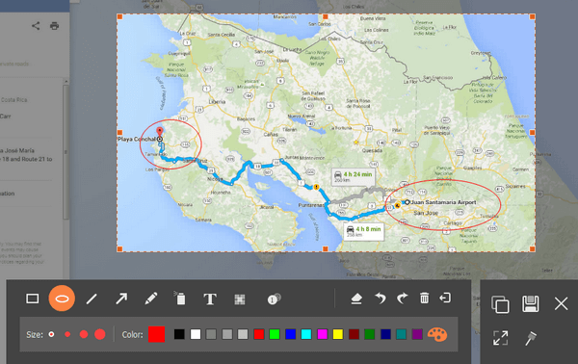Image resolution: width=578 pixels, height=364 pixels.
Task: Choose the text T tool
Action: [x=210, y=299]
